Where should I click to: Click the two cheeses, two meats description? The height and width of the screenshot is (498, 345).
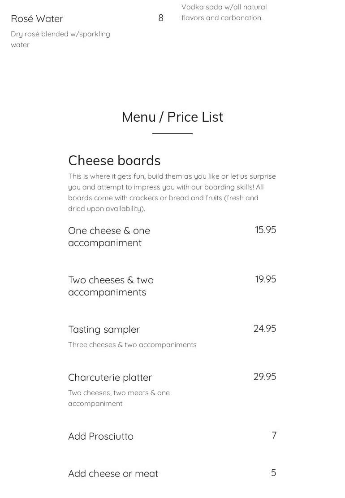pos(119,398)
